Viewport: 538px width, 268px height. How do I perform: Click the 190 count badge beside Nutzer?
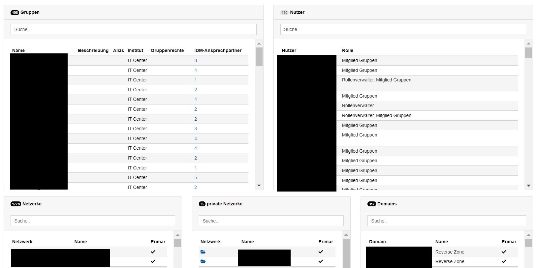tap(284, 13)
